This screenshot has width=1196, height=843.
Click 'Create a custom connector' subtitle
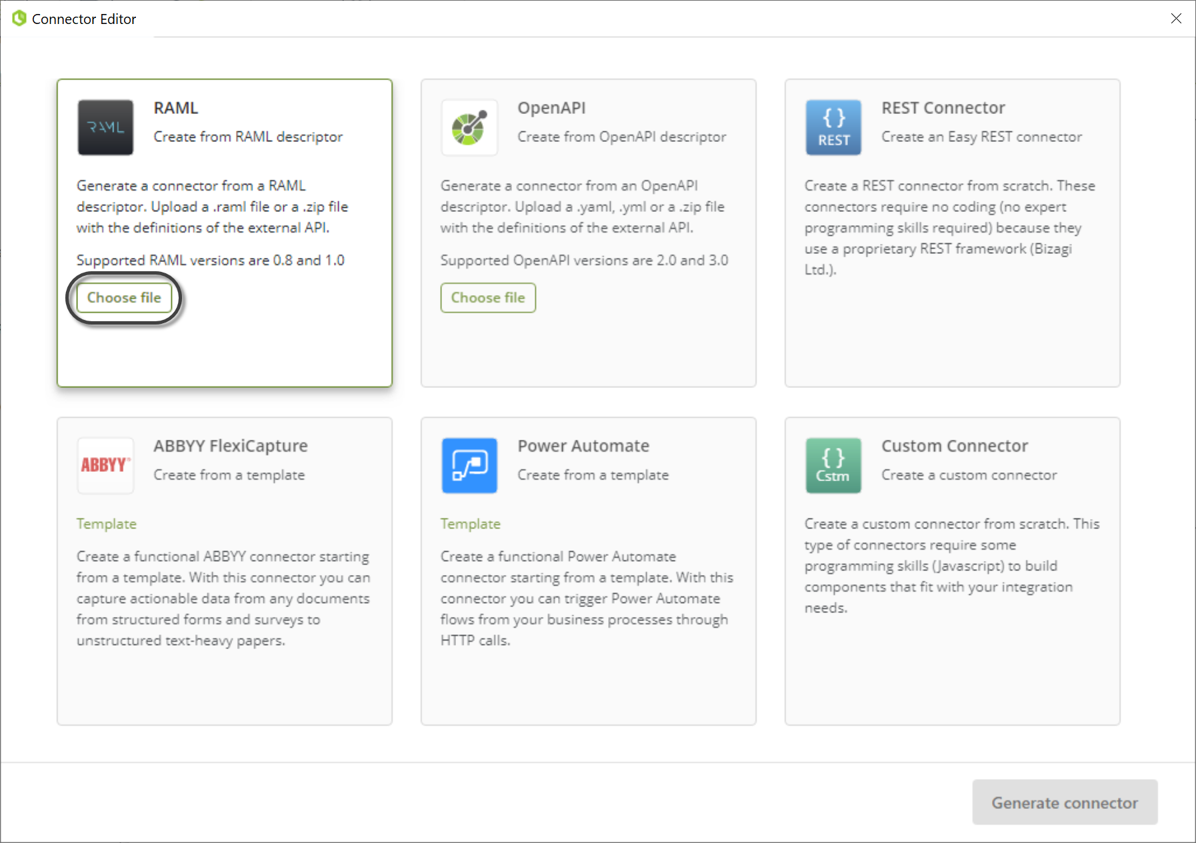(969, 475)
